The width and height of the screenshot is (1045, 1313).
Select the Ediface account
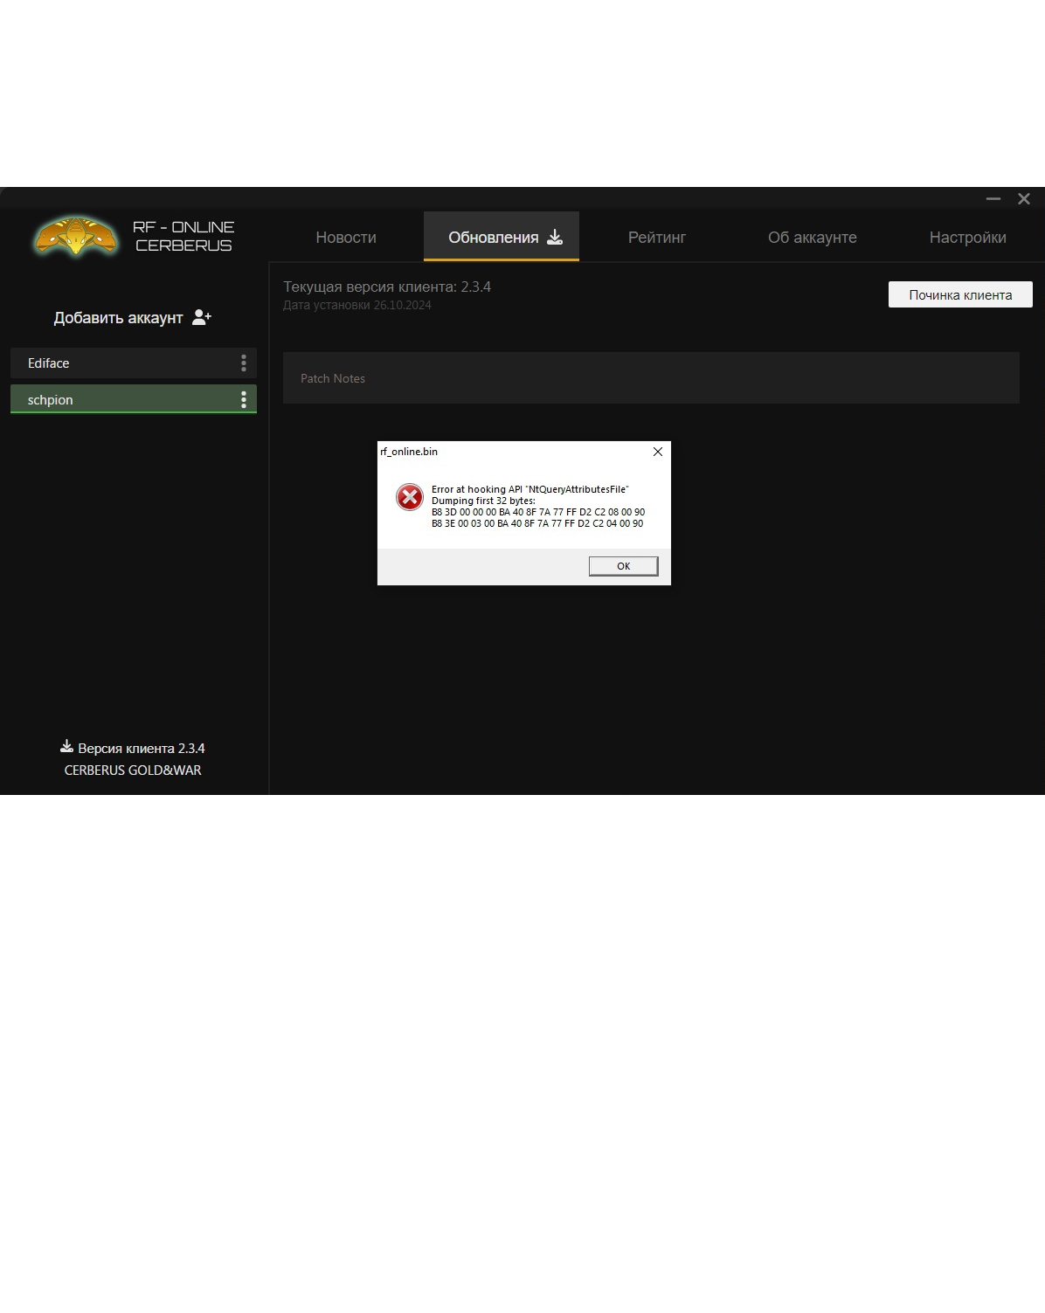point(114,363)
